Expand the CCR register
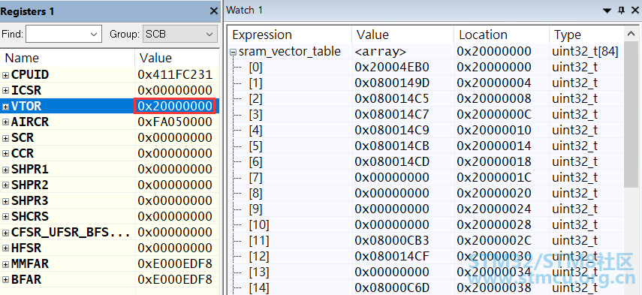The width and height of the screenshot is (642, 295). pyautogui.click(x=6, y=154)
